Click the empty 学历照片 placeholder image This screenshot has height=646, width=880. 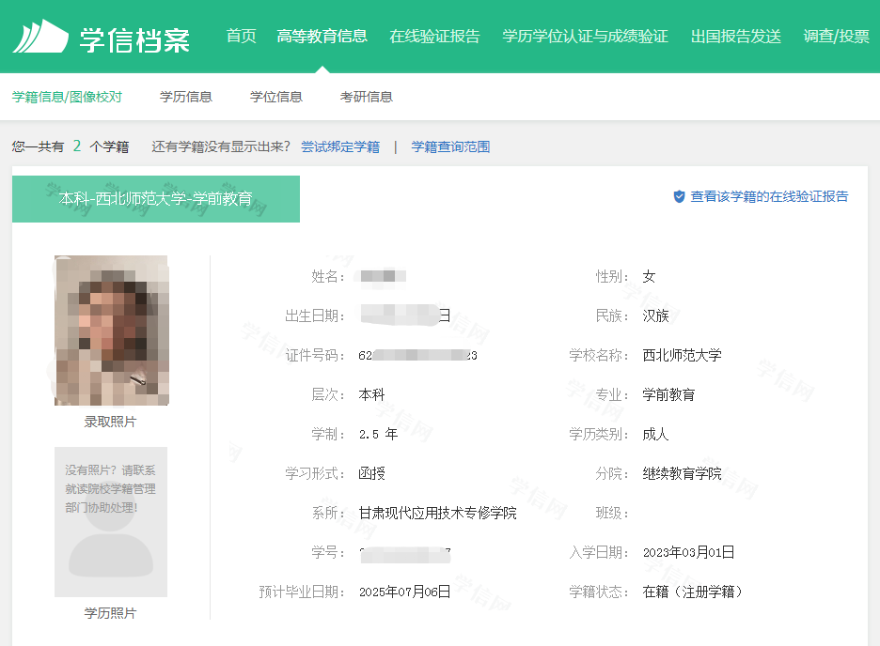(x=111, y=522)
